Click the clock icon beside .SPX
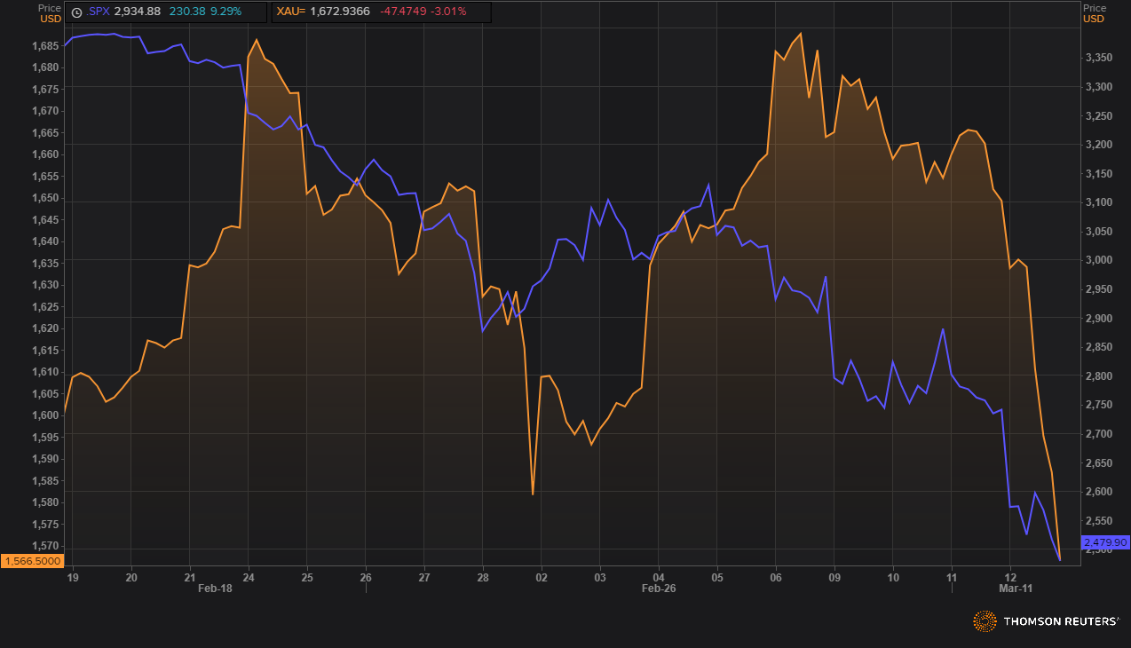The image size is (1131, 648). pyautogui.click(x=76, y=12)
